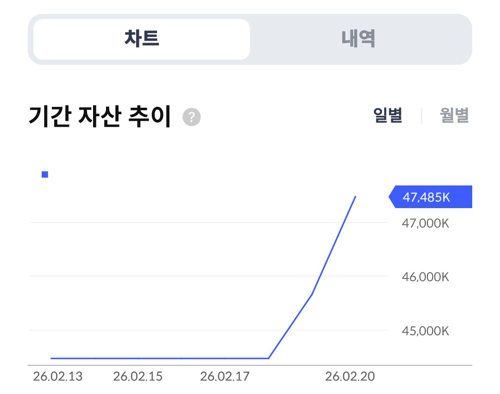Tap where the line crosses the 46,000K gridline

320,276
